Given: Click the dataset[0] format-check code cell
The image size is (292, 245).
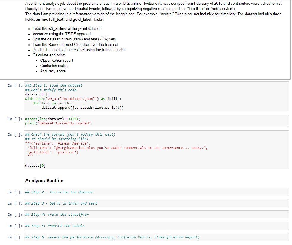Looking at the screenshot, I should [118, 149].
